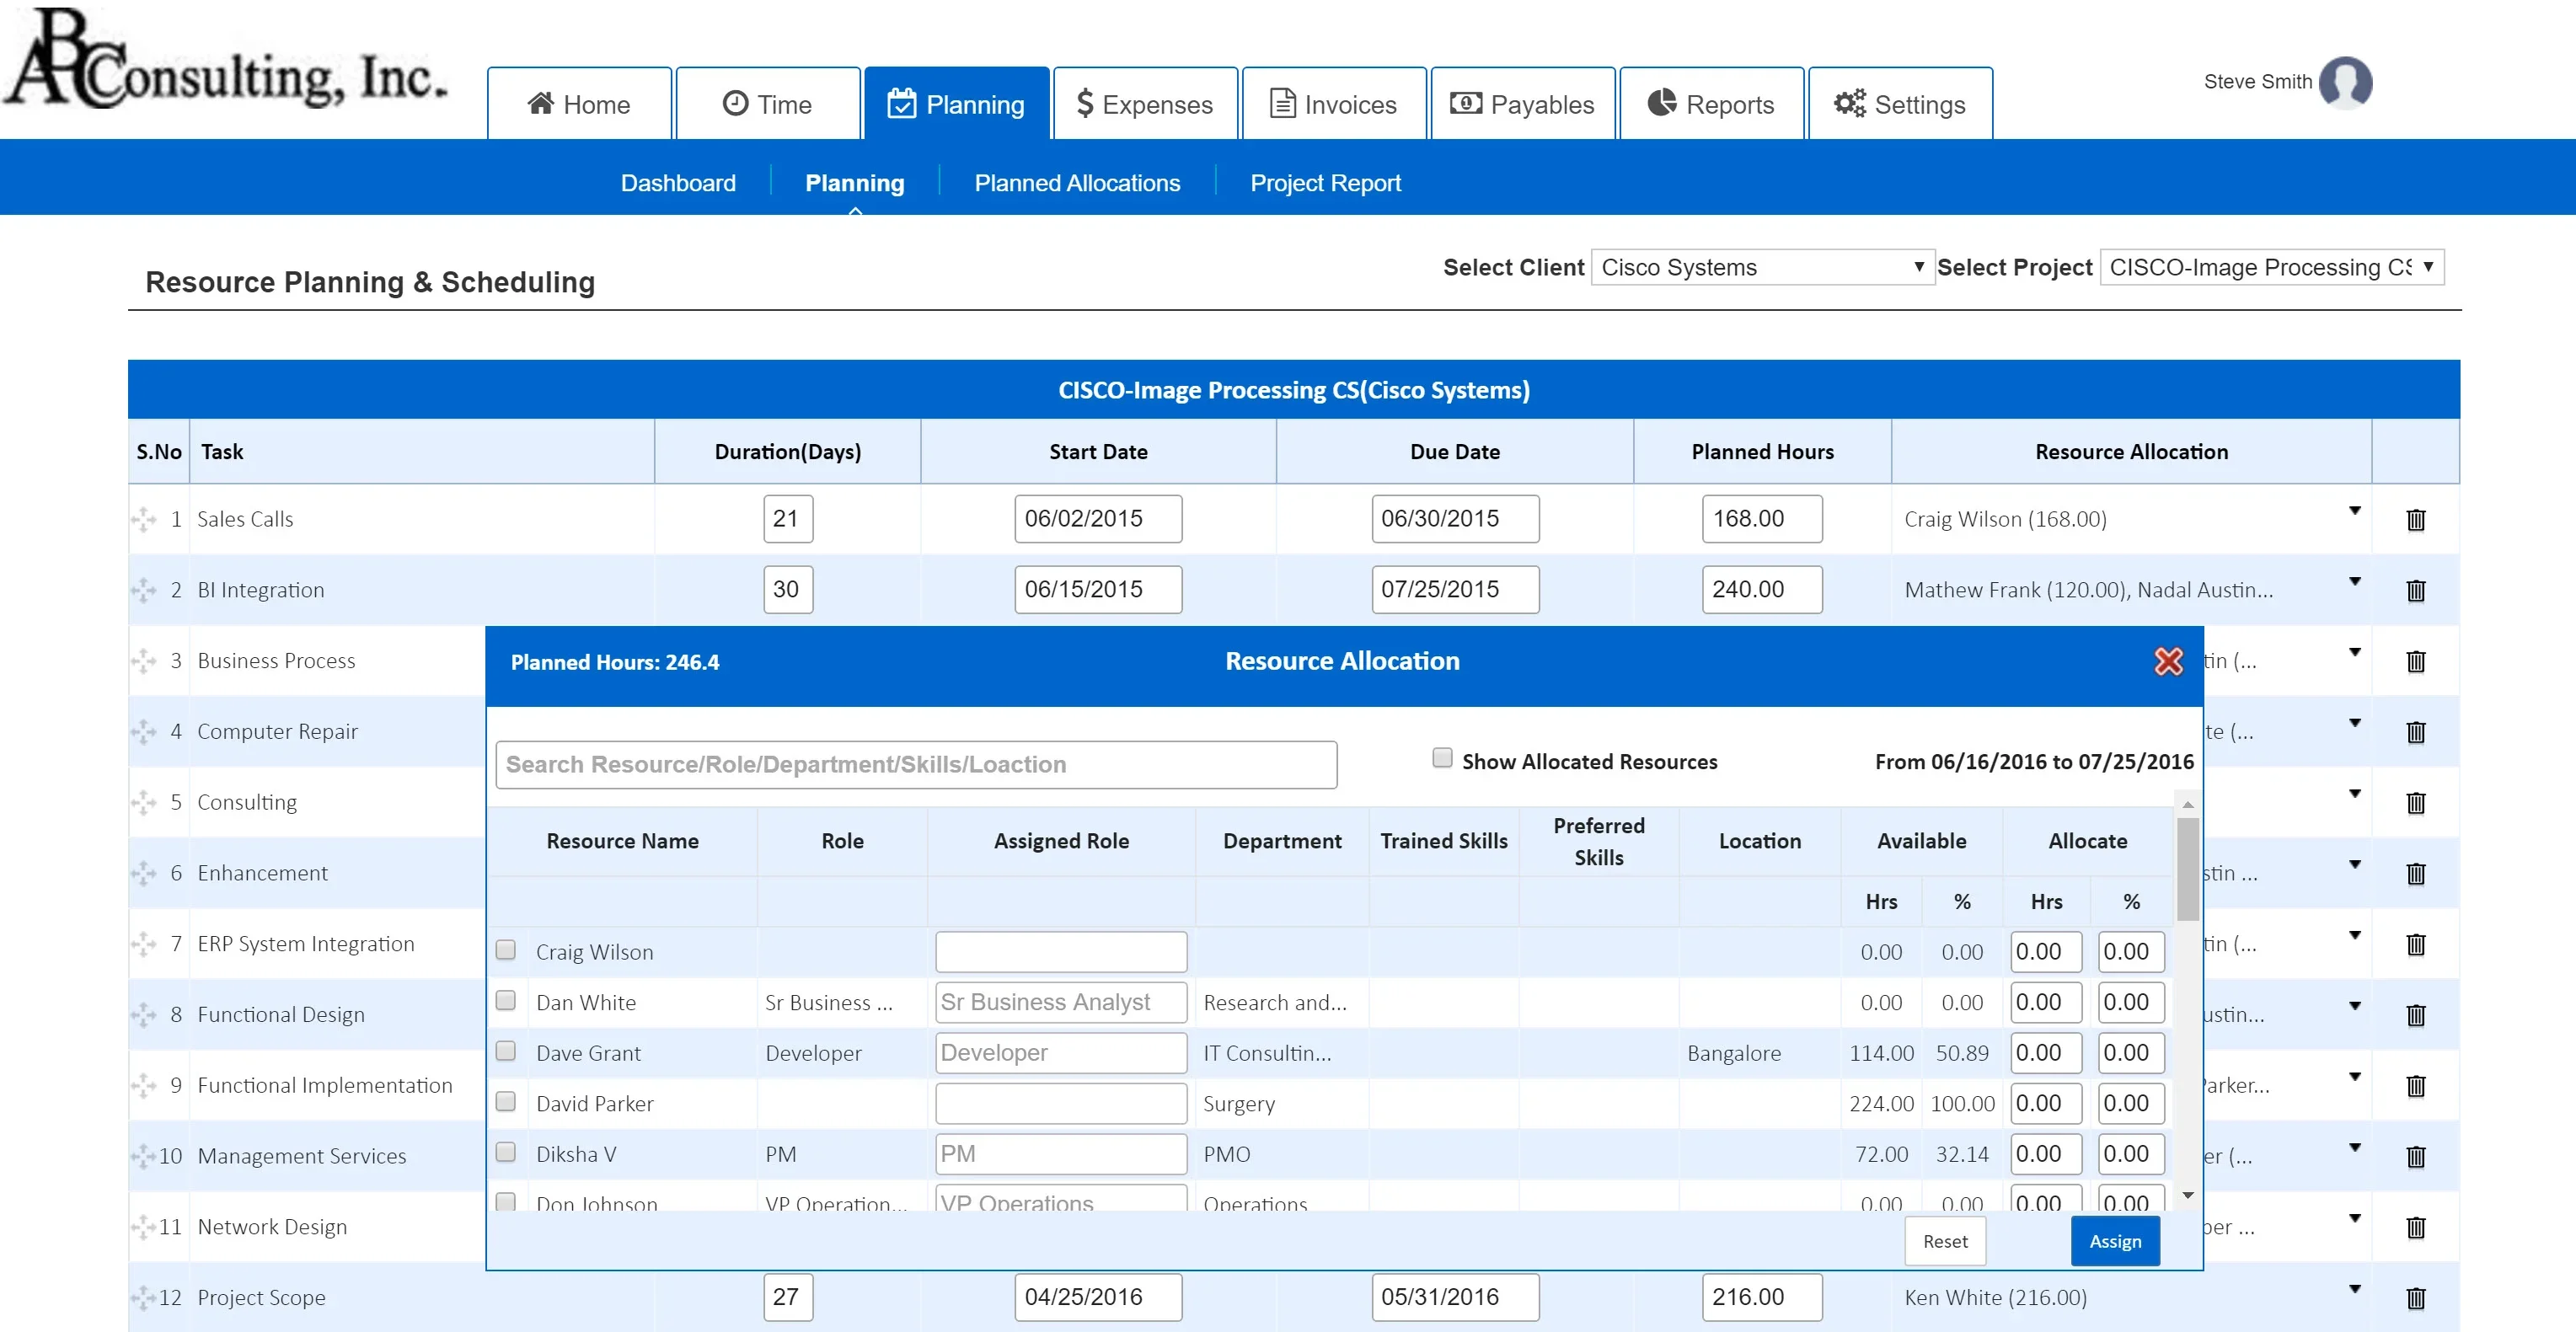Click move handle for ERP System Integration
2576x1332 pixels.
[144, 944]
